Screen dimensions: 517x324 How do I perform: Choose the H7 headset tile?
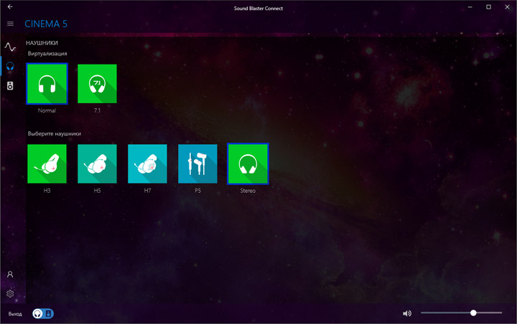point(147,163)
